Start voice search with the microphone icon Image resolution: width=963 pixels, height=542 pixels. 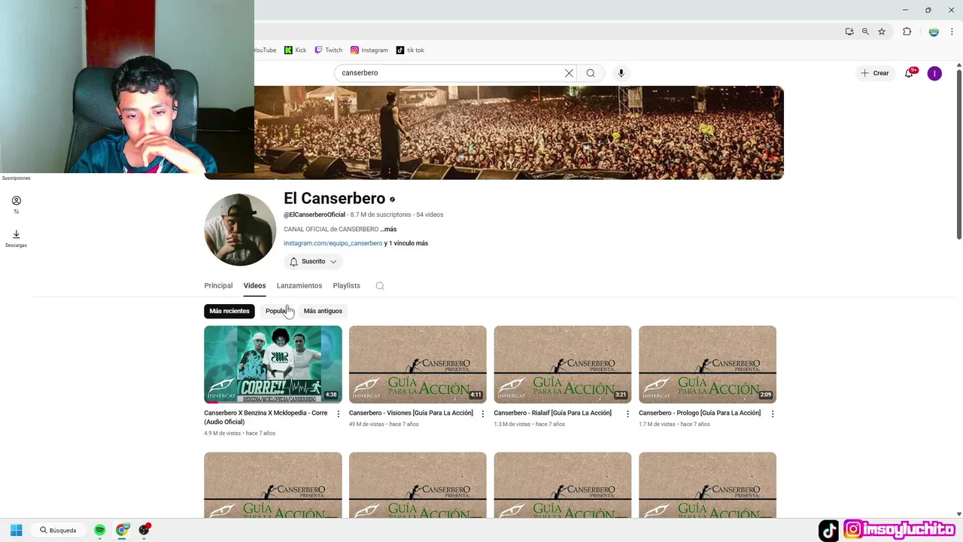pyautogui.click(x=621, y=73)
